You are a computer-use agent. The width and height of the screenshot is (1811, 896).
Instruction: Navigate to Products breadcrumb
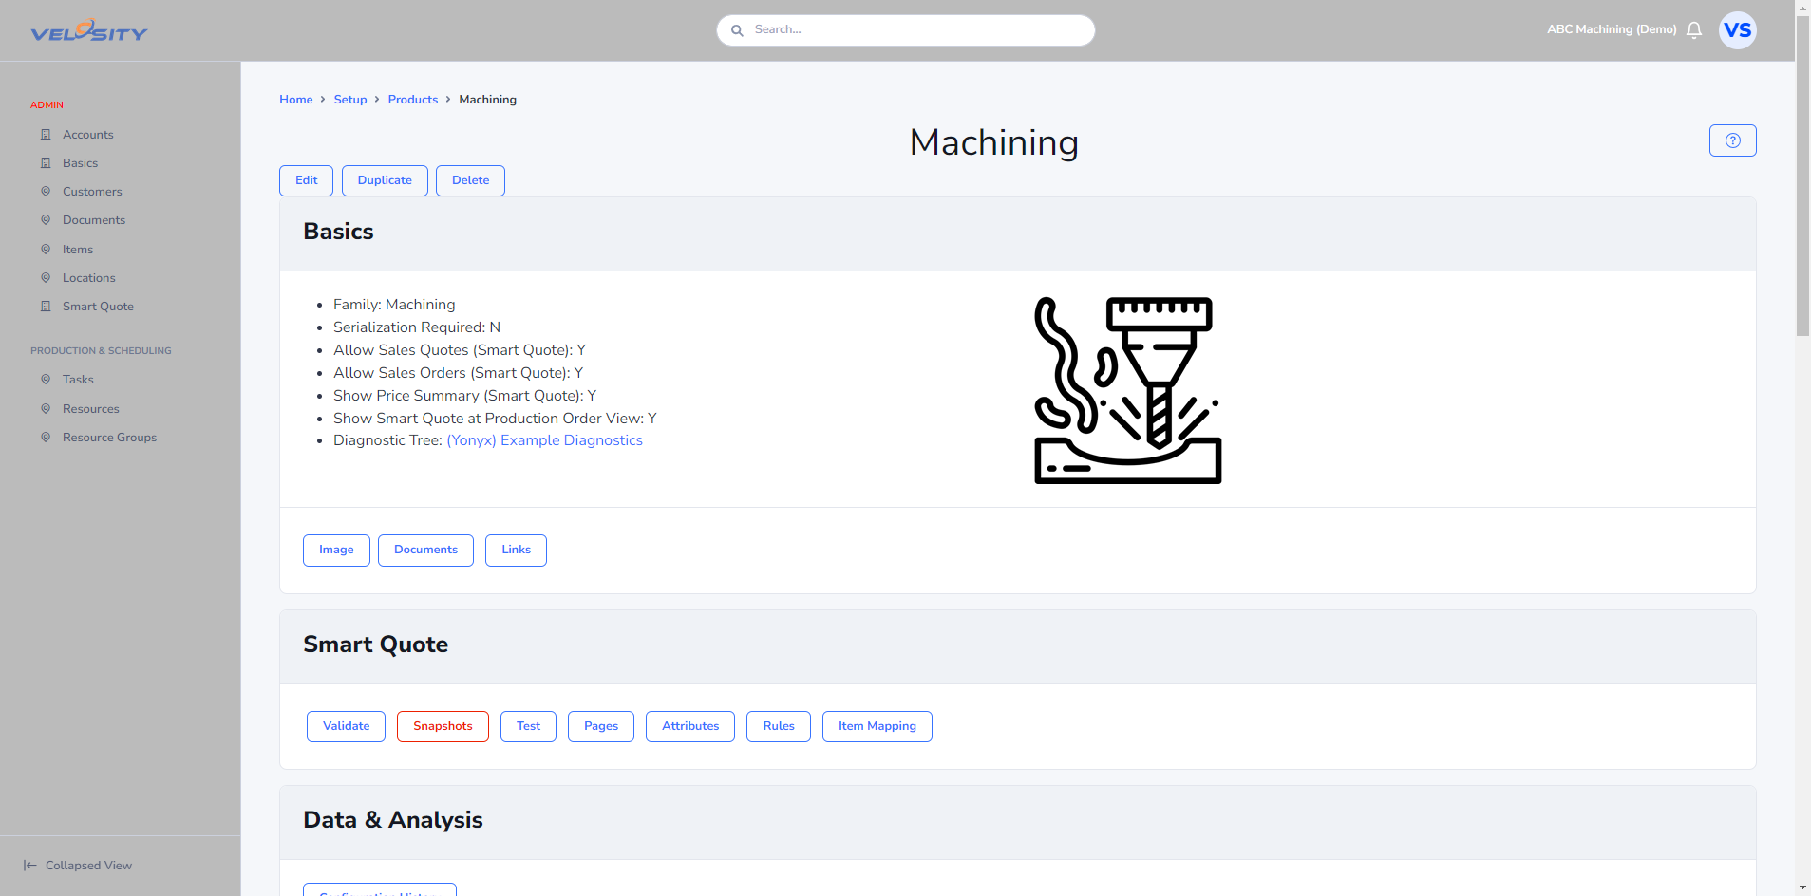pyautogui.click(x=413, y=100)
